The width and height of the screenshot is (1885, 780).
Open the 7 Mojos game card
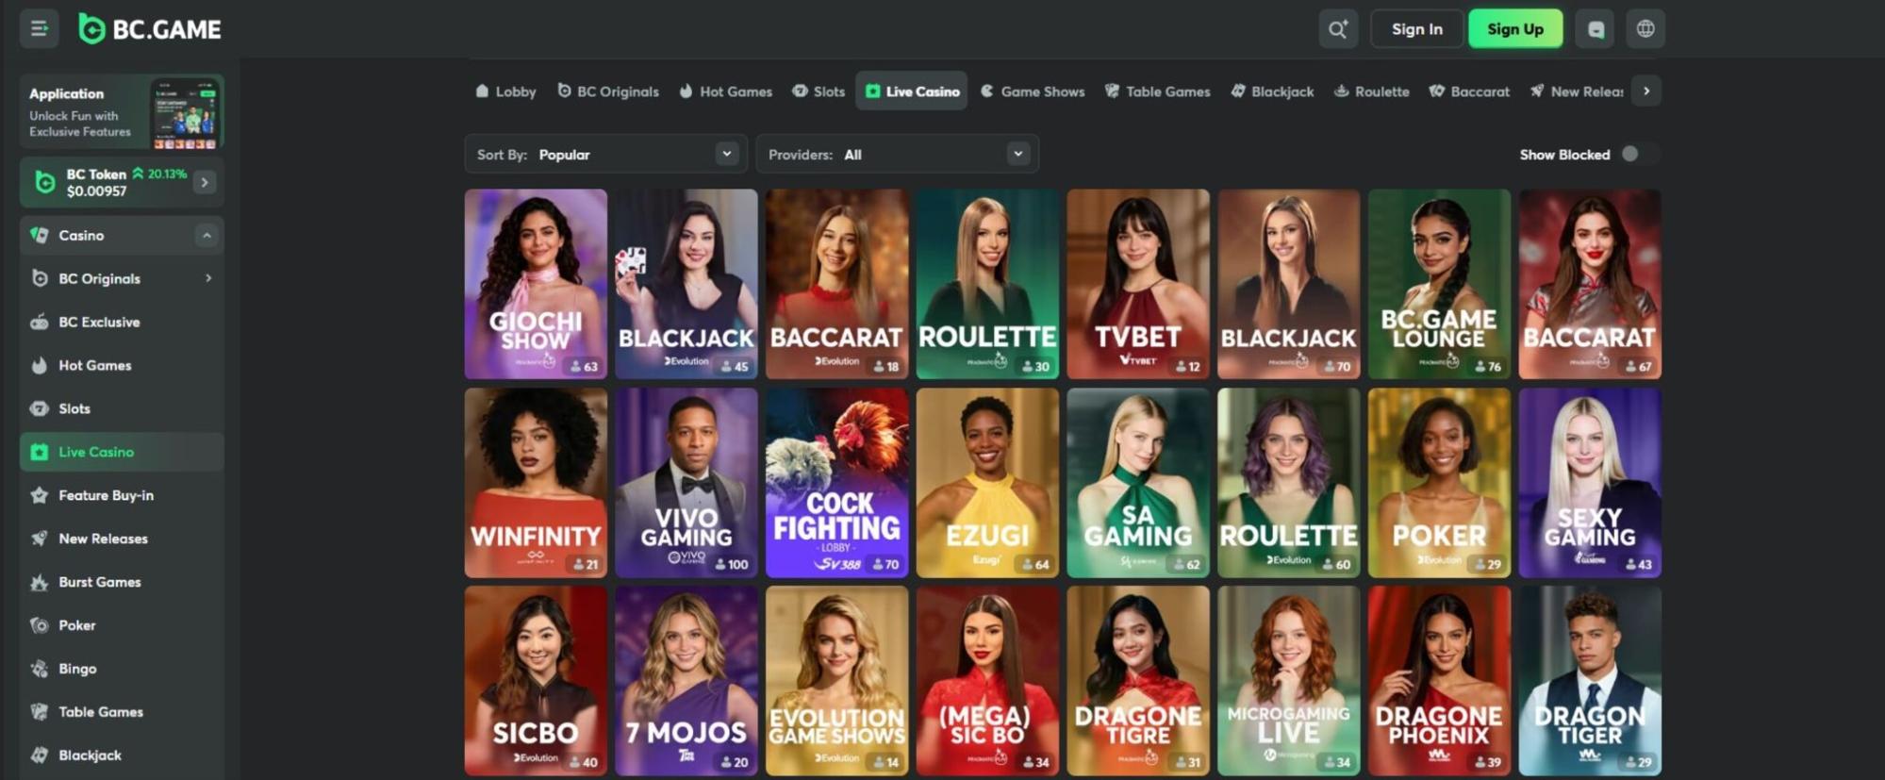(x=686, y=681)
